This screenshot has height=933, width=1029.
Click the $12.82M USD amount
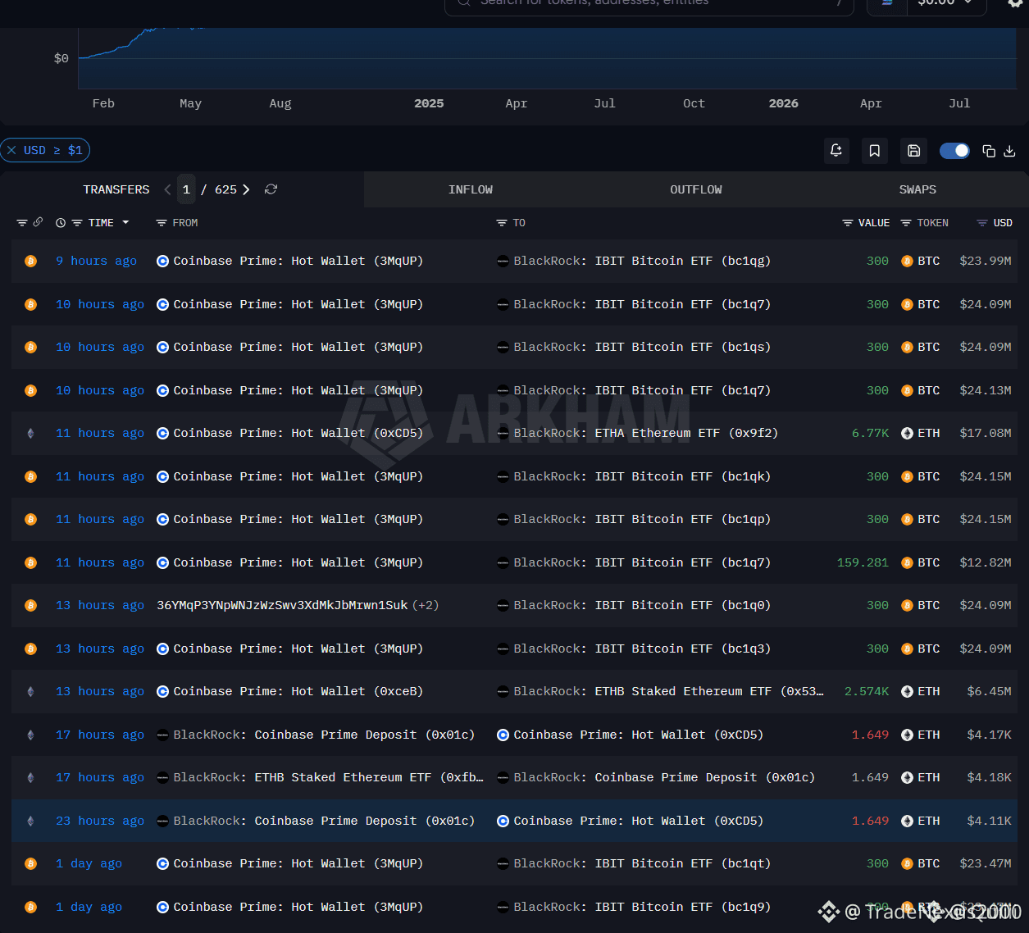986,562
